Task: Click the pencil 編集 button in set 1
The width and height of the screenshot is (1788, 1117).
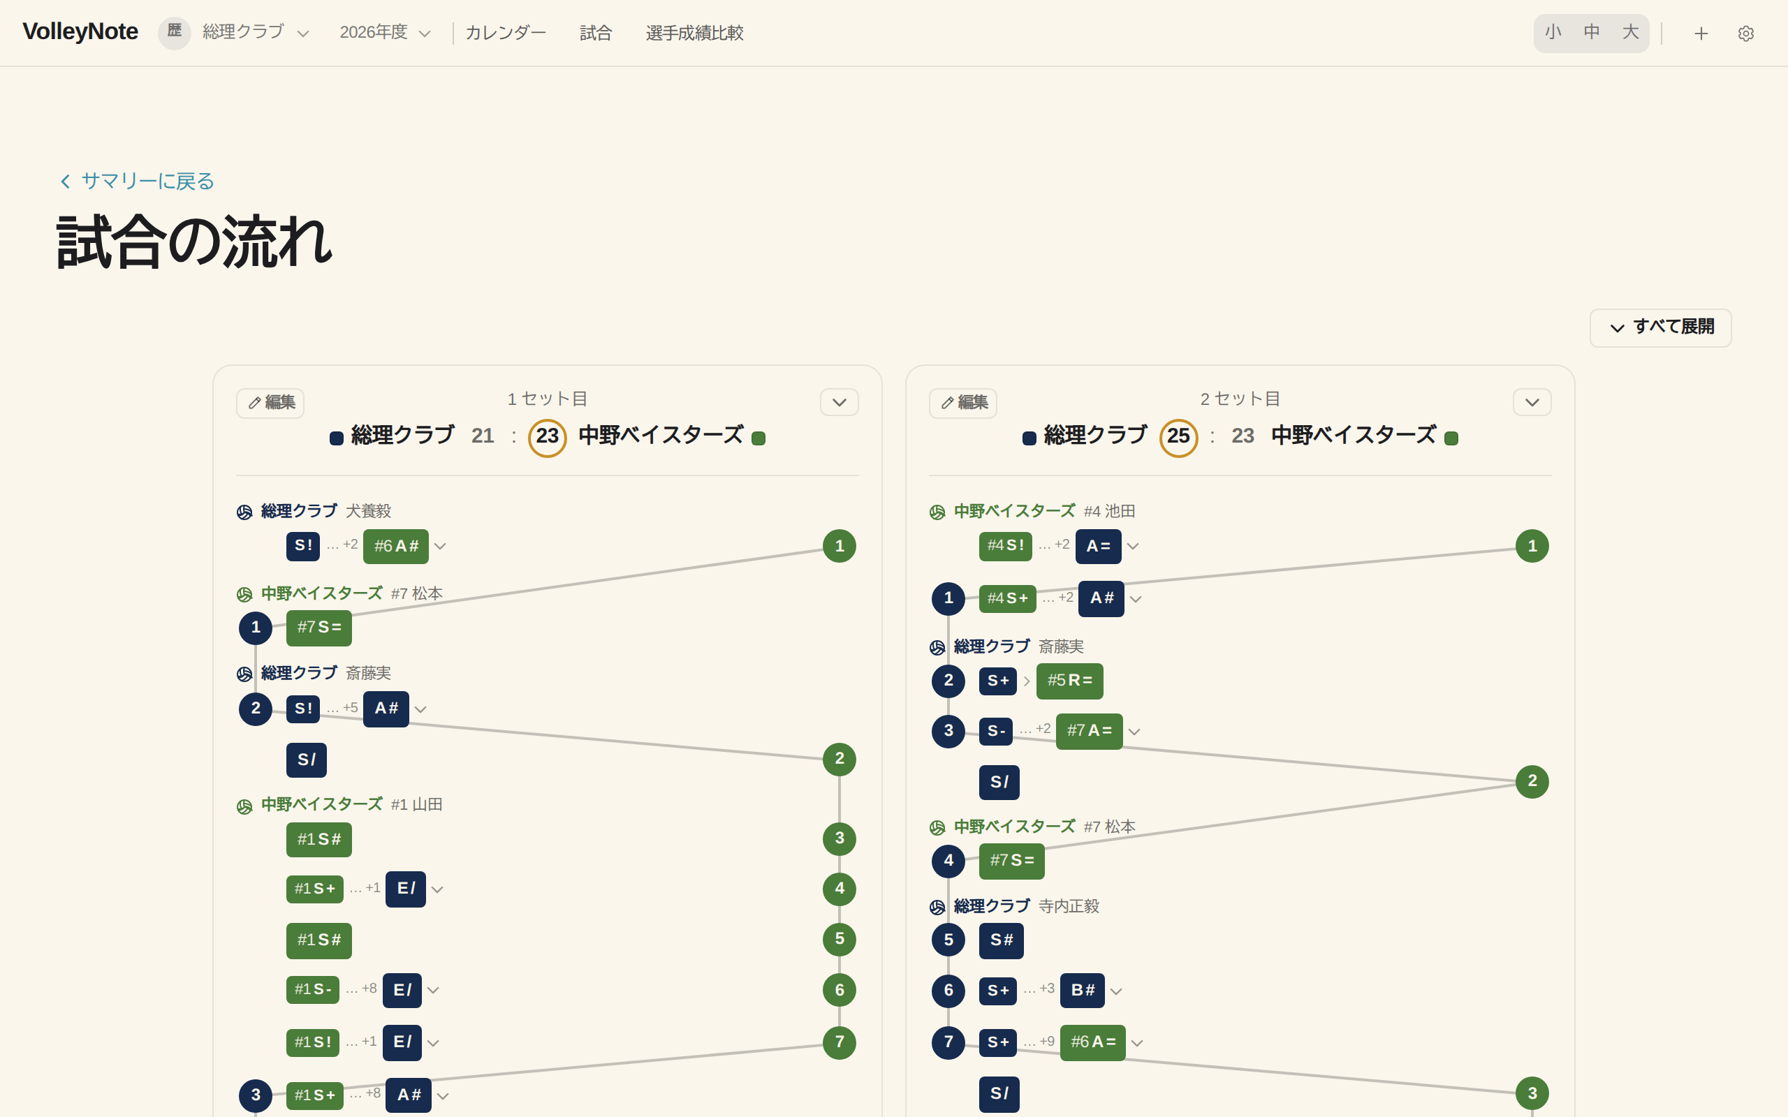Action: coord(270,403)
